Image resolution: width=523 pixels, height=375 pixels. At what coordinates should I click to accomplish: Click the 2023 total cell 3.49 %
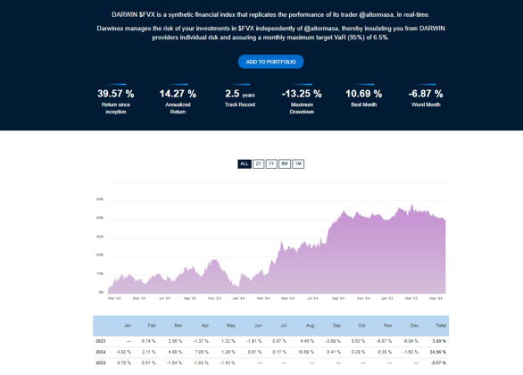point(439,341)
